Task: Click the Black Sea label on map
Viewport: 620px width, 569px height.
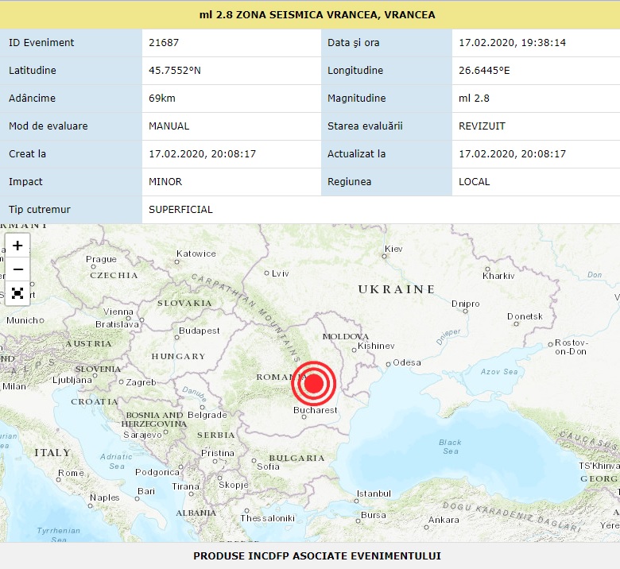Action: (450, 447)
